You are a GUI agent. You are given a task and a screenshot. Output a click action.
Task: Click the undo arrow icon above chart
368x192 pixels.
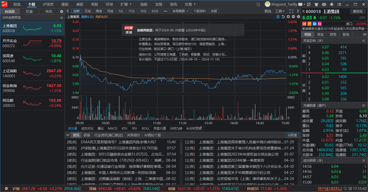[283, 17]
